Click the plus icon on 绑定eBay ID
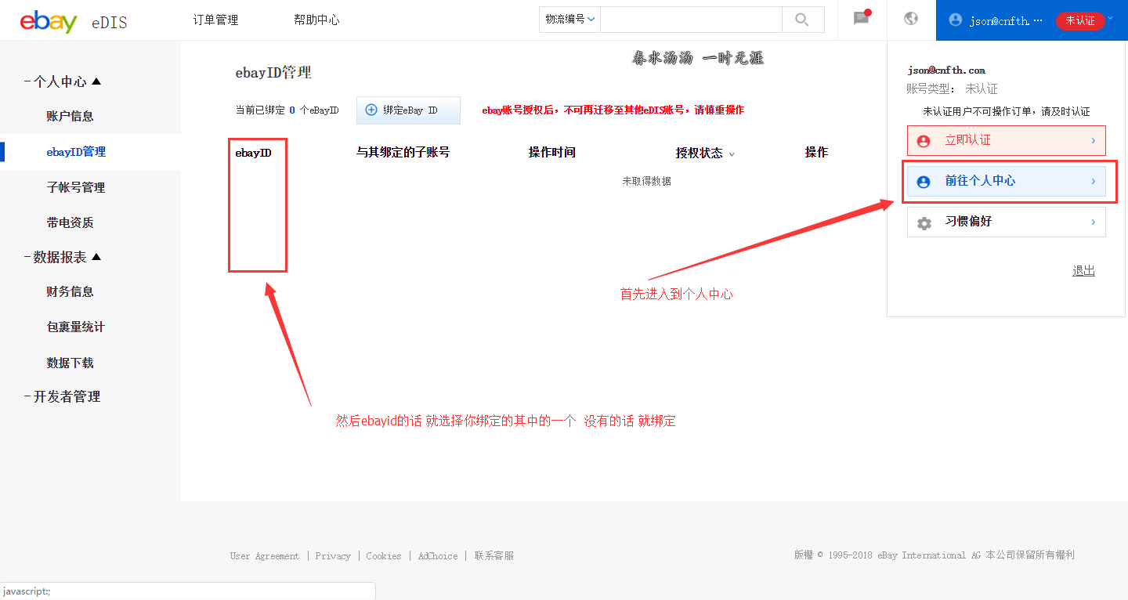 (x=371, y=110)
